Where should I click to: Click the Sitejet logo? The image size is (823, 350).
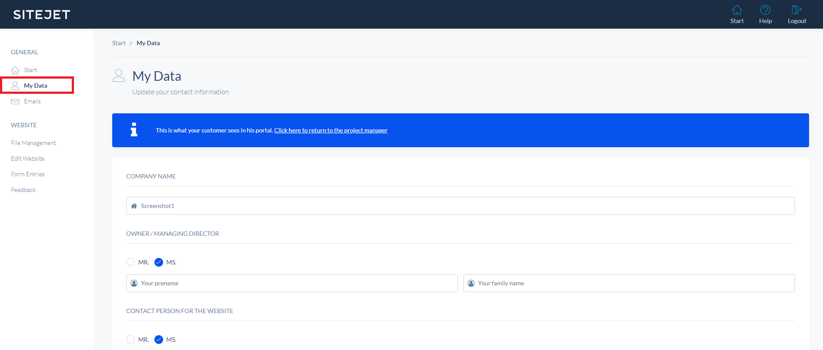42,15
